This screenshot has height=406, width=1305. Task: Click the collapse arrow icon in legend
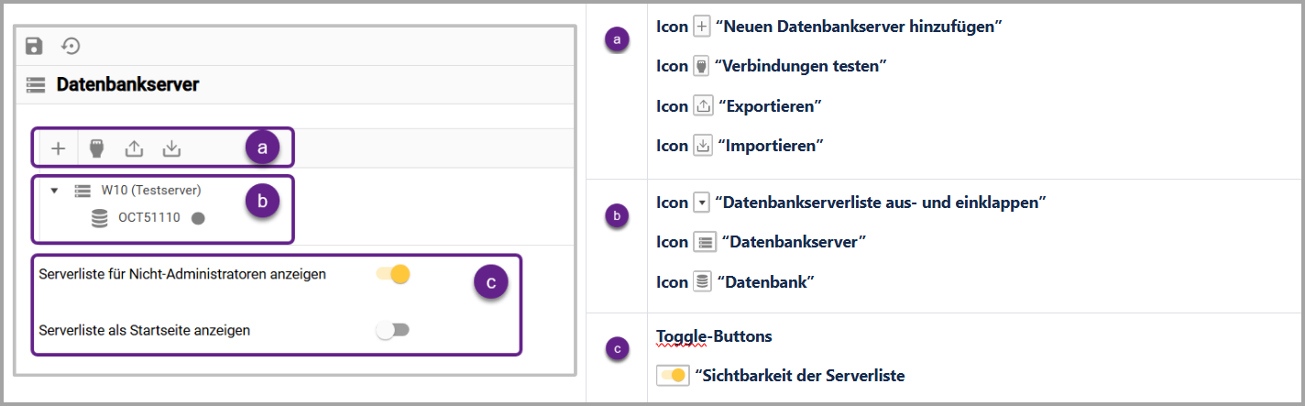click(703, 203)
